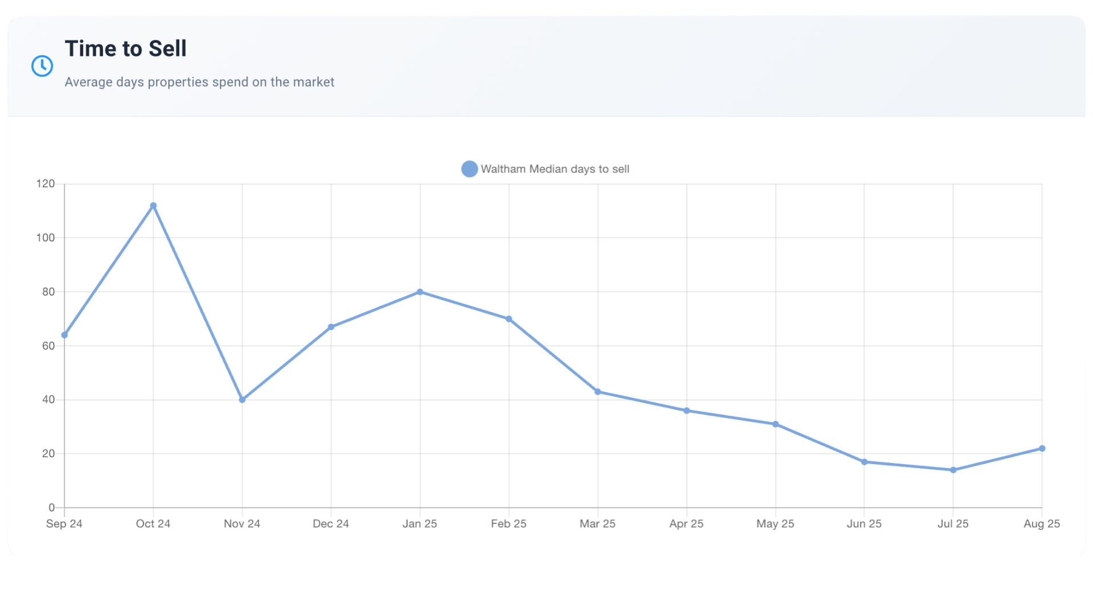Click the 120 y-axis label
This screenshot has height=615, width=1093.
coord(46,184)
